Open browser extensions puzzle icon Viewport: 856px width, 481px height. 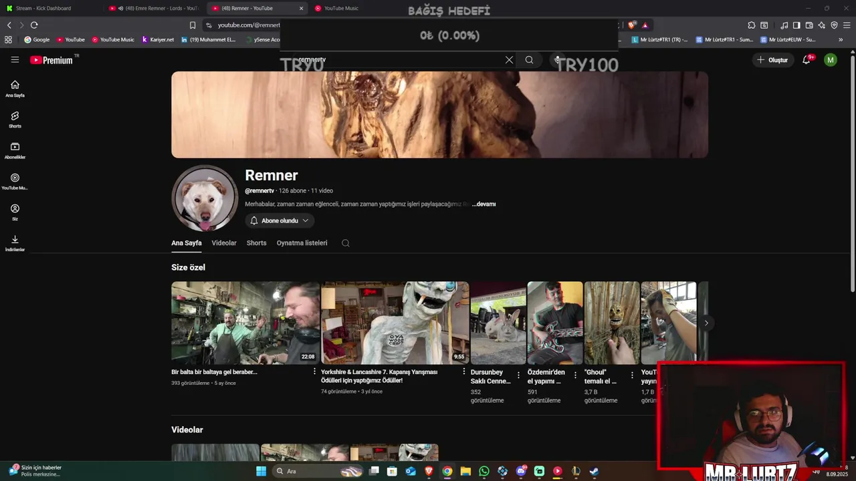[752, 25]
